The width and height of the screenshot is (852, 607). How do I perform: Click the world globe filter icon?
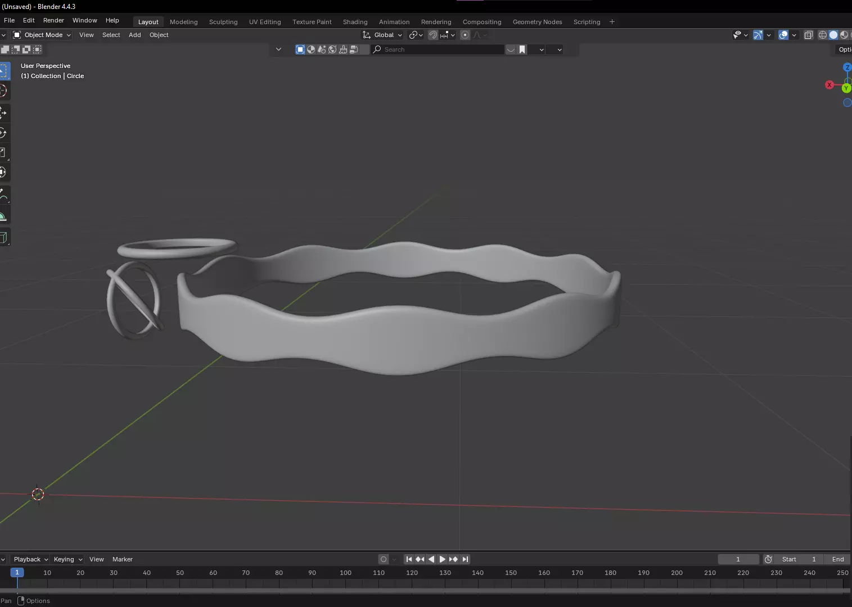point(332,49)
